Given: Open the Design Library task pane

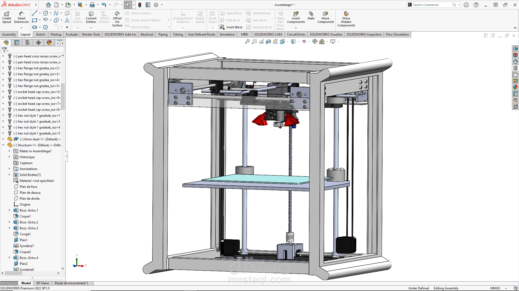Looking at the screenshot, I should tap(515, 68).
